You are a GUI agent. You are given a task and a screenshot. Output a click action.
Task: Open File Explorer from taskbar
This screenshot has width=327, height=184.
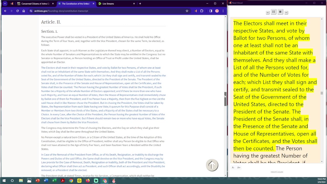click(x=21, y=181)
